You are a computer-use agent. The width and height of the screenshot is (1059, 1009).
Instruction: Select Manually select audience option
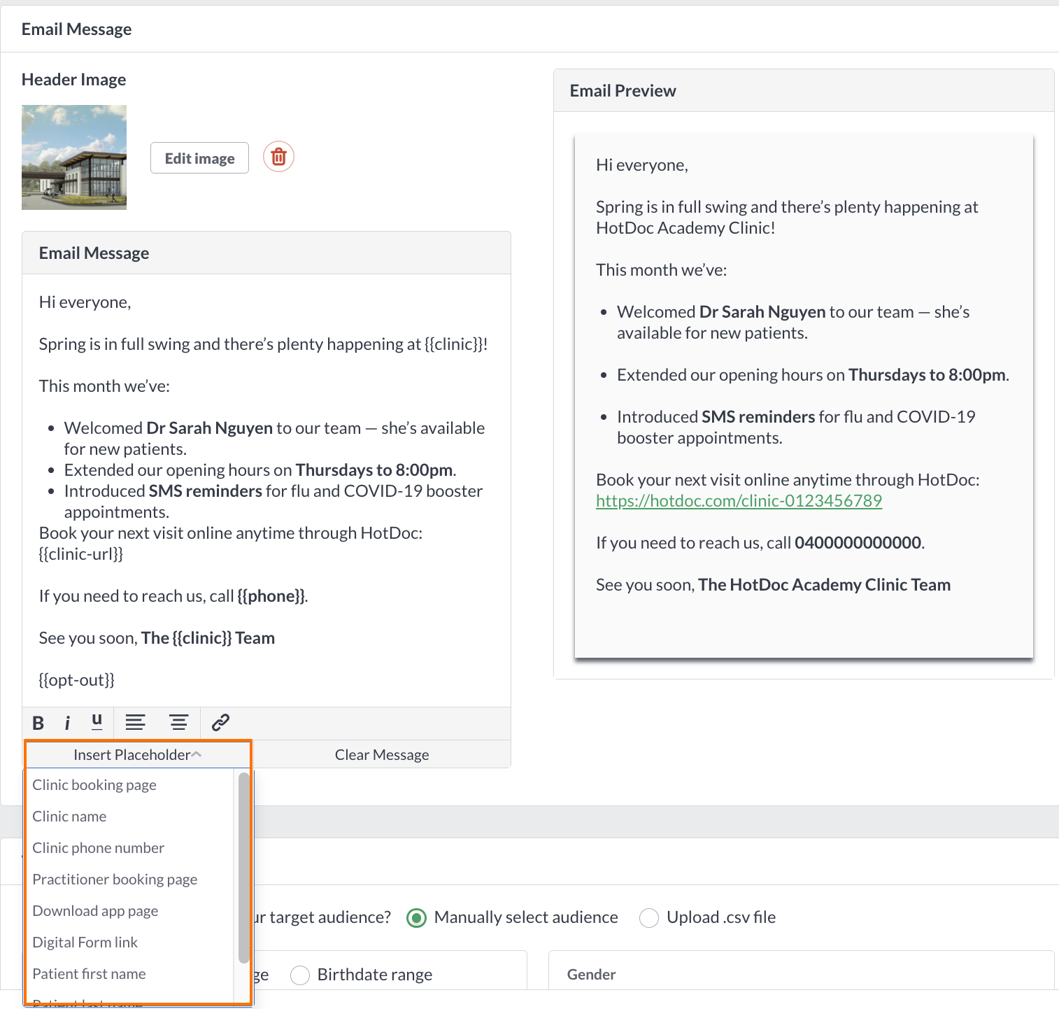tap(416, 918)
